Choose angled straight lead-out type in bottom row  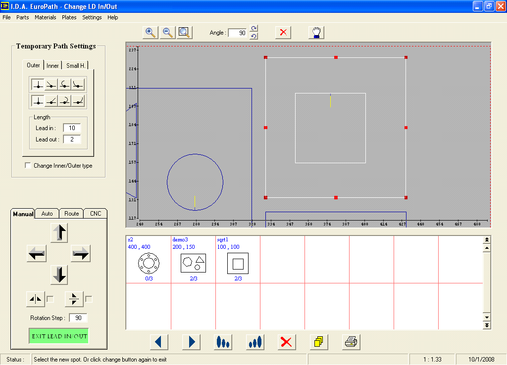click(x=51, y=101)
